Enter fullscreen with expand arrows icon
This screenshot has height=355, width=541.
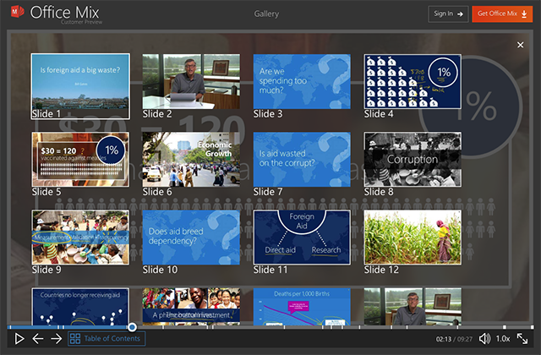(x=522, y=339)
